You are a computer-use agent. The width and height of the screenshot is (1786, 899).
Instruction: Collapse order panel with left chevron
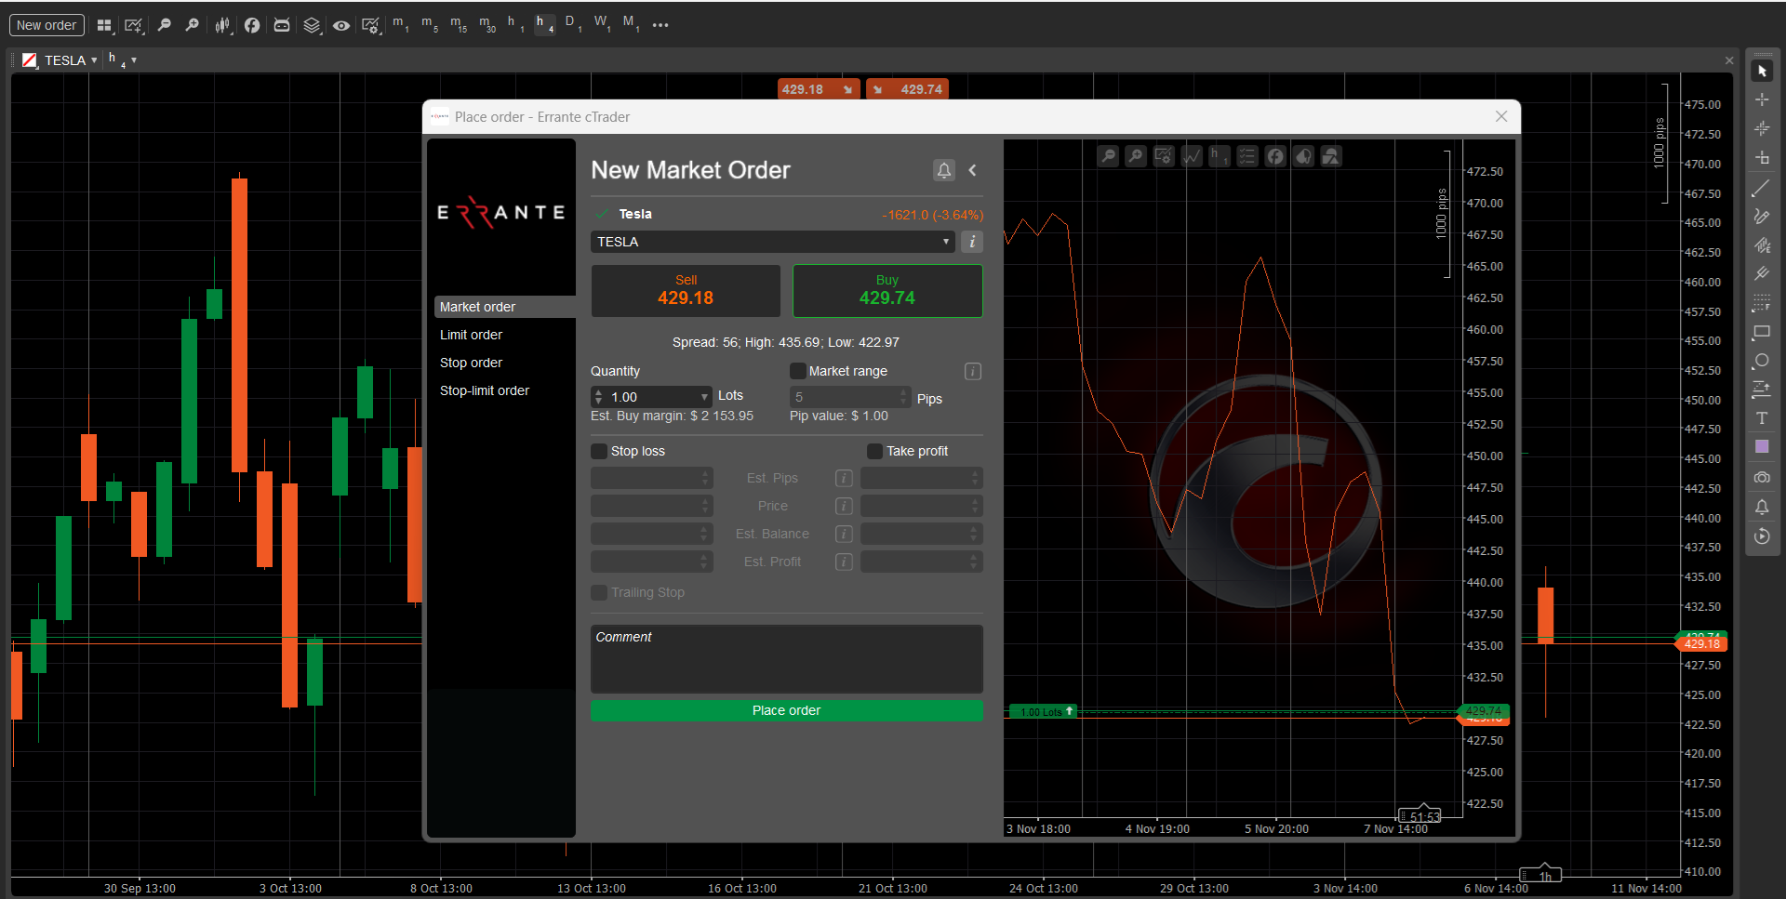coord(973,170)
